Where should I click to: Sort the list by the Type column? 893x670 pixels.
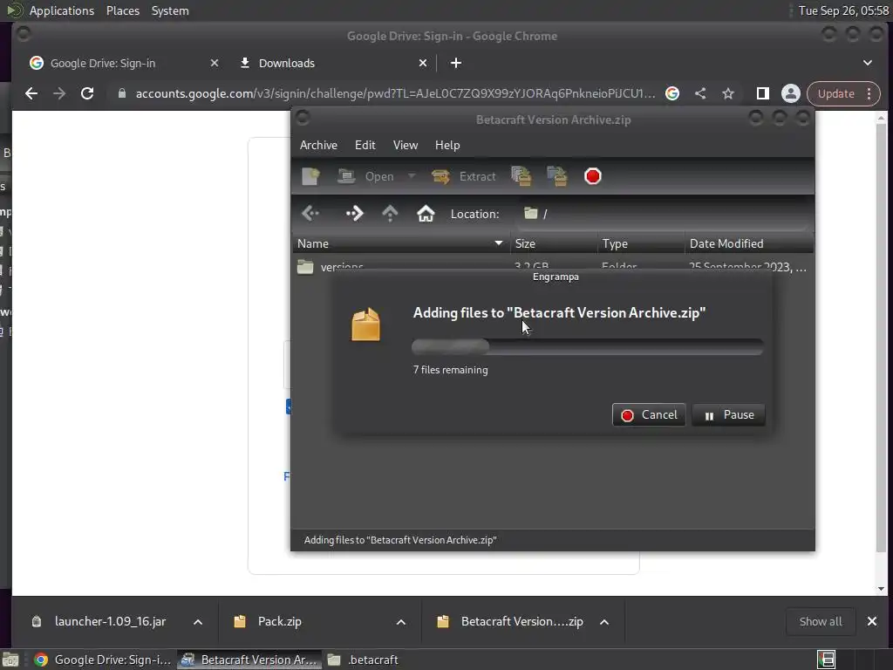(x=641, y=244)
